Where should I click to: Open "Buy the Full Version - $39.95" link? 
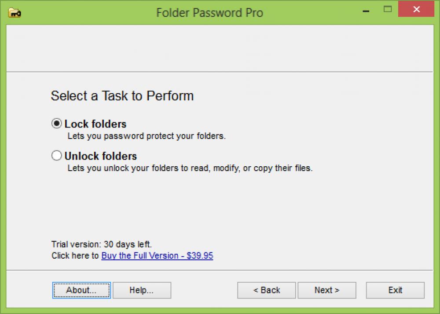158,256
